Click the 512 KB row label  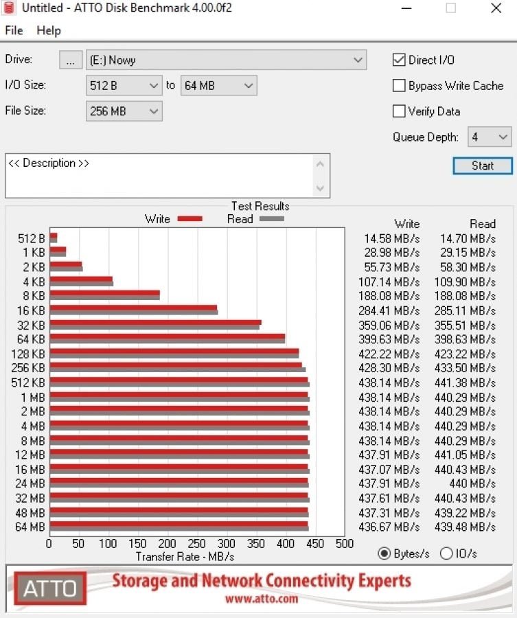(28, 382)
